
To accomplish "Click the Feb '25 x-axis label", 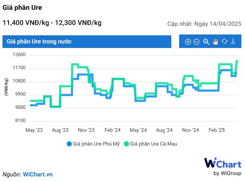I will 217,130.
